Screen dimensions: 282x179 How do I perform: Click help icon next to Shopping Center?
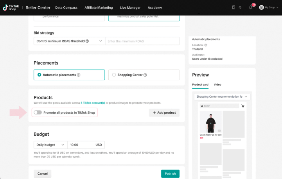[x=145, y=75]
